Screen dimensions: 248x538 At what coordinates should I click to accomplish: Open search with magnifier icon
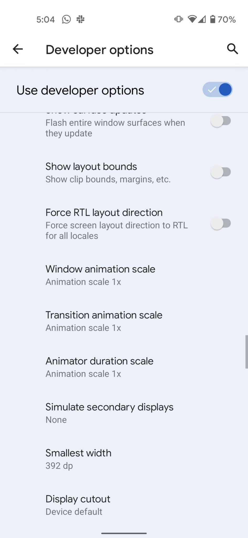[x=232, y=49]
